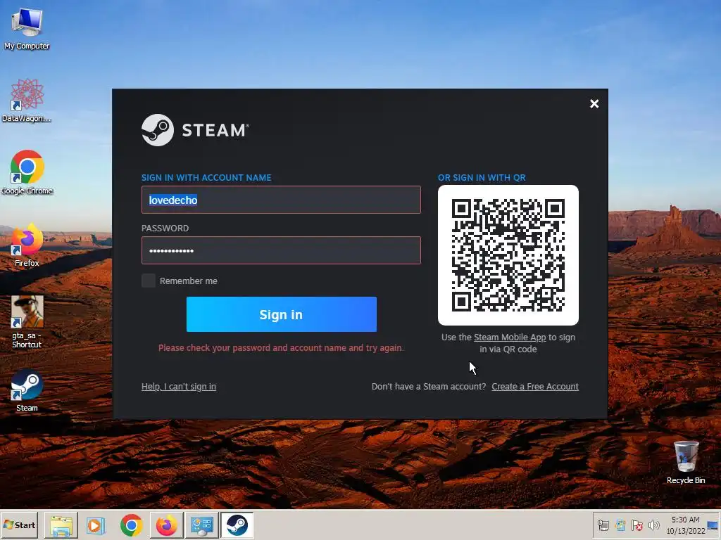721x540 pixels.
Task: Click the PASSWORD field label
Action: click(165, 229)
